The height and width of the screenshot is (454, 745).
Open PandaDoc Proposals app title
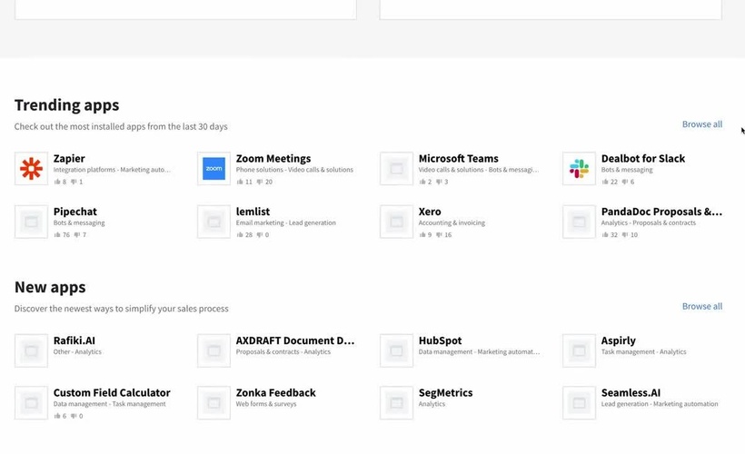tap(661, 212)
